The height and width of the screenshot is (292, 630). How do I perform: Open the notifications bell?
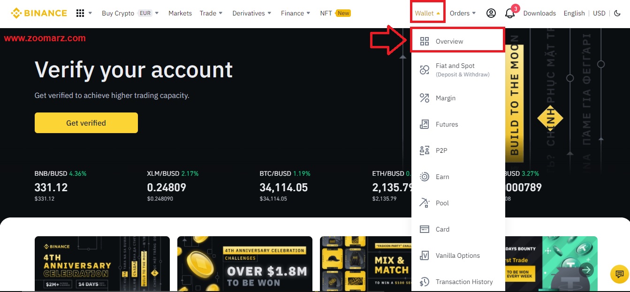tap(510, 13)
